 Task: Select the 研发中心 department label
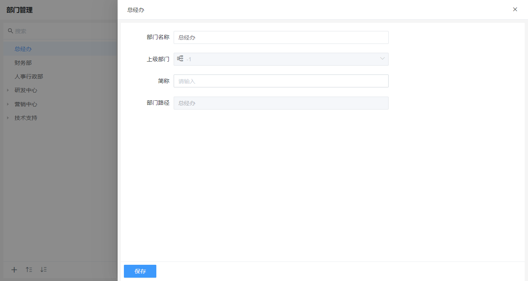[x=26, y=90]
